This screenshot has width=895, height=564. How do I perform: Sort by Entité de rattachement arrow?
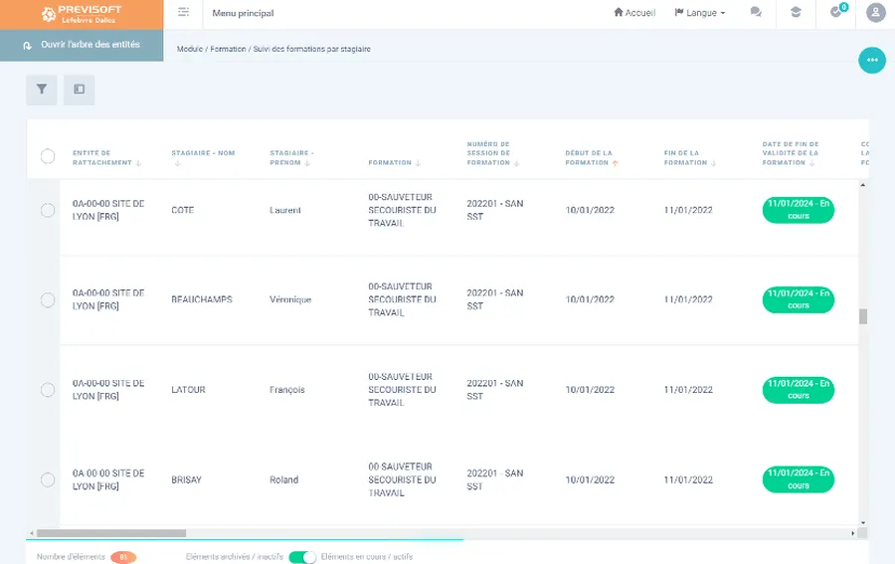(138, 163)
